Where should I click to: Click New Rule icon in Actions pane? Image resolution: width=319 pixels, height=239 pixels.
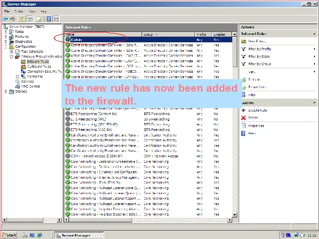[244, 41]
